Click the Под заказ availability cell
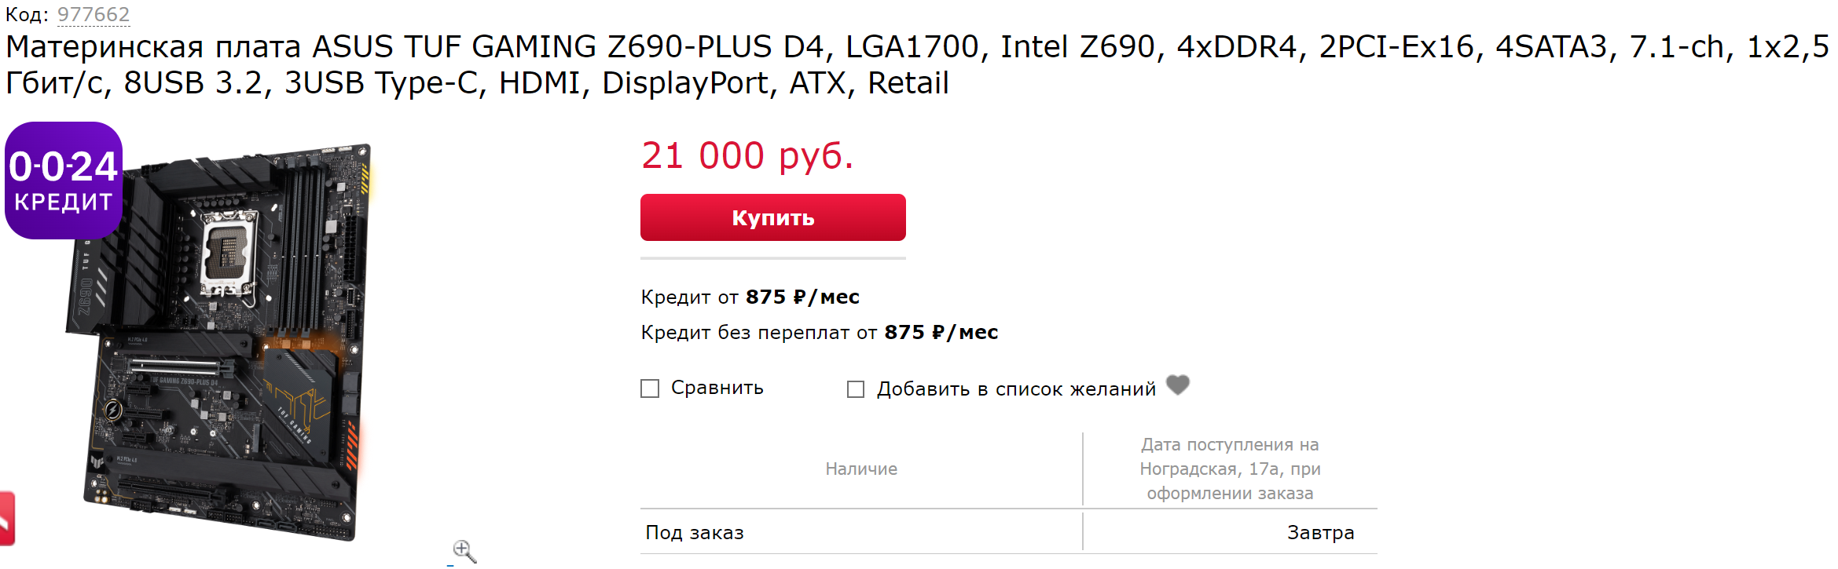This screenshot has height=569, width=1838. tap(695, 533)
